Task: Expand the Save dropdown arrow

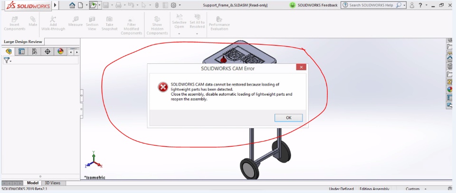Action: pos(112,5)
